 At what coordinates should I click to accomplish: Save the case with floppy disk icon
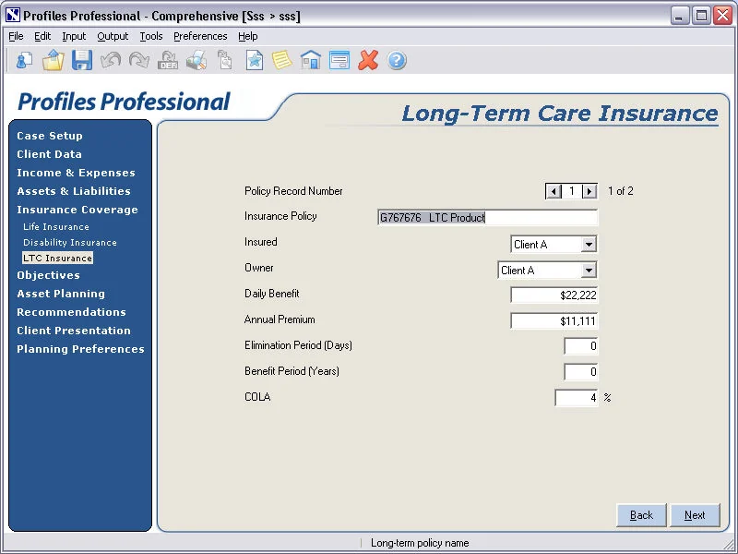(x=82, y=60)
